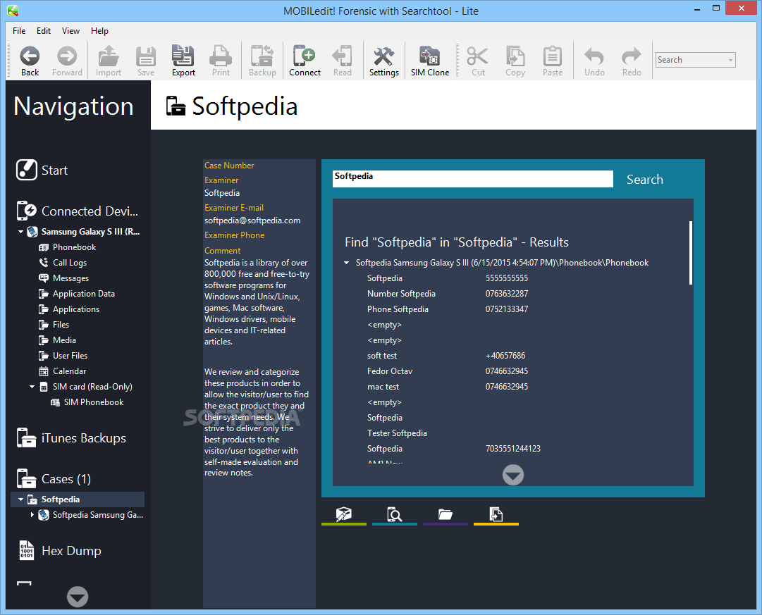Click the Undo toolbar icon
This screenshot has height=615, width=762.
(594, 61)
